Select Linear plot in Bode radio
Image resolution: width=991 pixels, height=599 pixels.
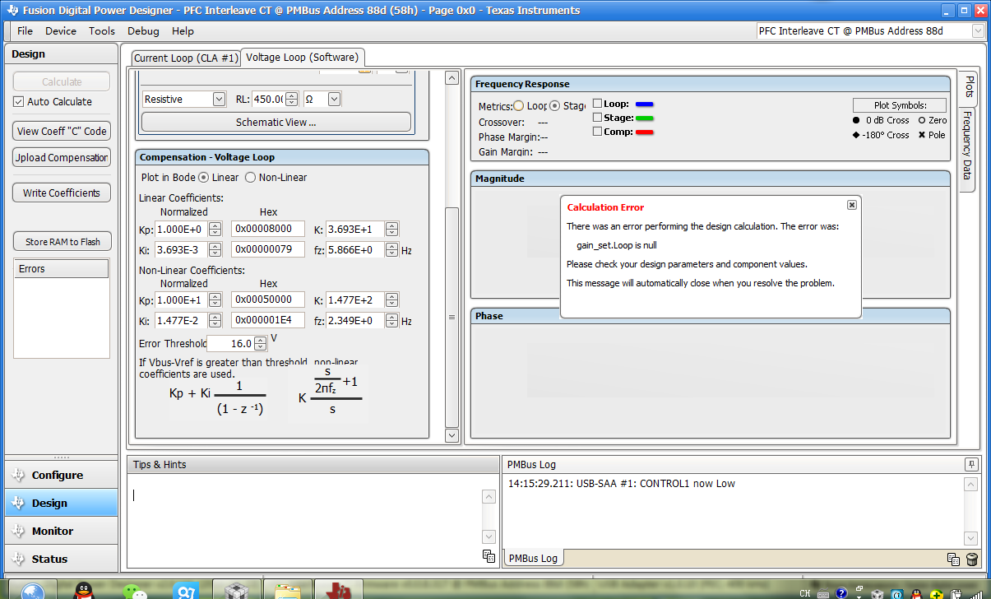(204, 177)
